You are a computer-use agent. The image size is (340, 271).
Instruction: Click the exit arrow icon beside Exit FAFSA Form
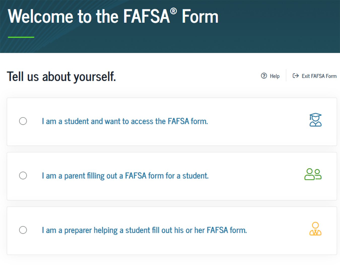[296, 76]
